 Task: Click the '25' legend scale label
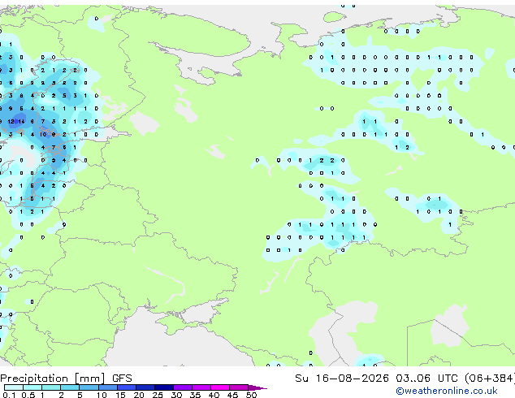[x=158, y=395]
